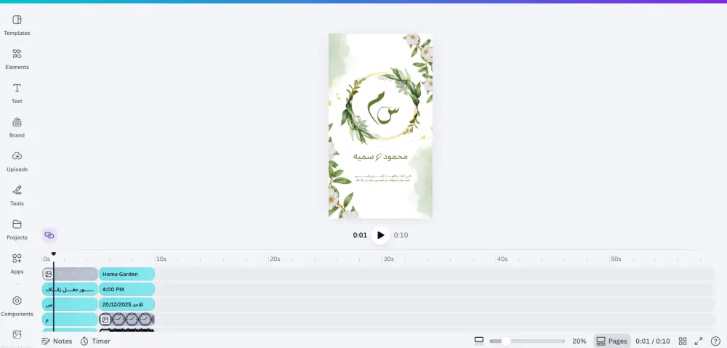Open the Uploads panel
The image size is (727, 348).
17,161
